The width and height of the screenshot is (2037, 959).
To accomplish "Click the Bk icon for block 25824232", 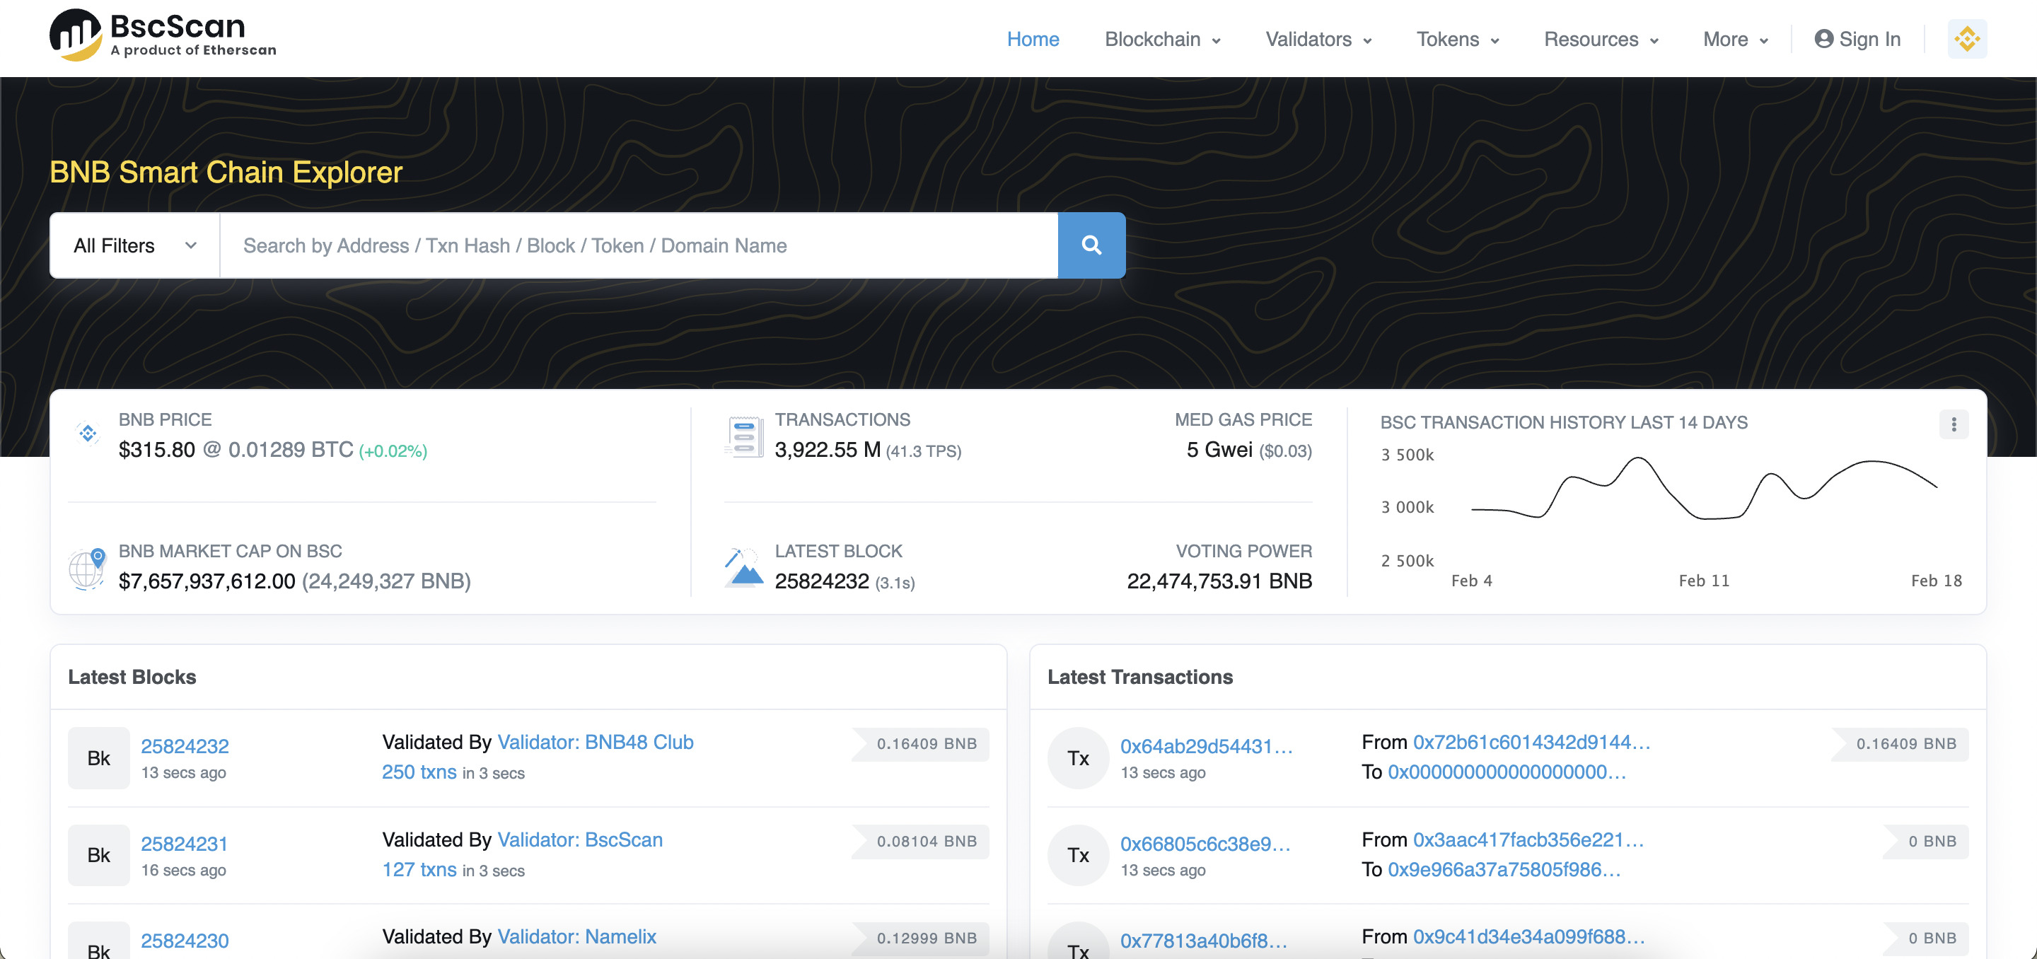I will pos(99,758).
